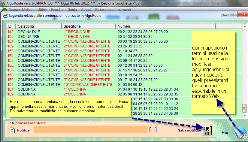The width and height of the screenshot is (248, 142).
Task: Click numbers 23 26 32 33 35
Action: [x=130, y=46]
